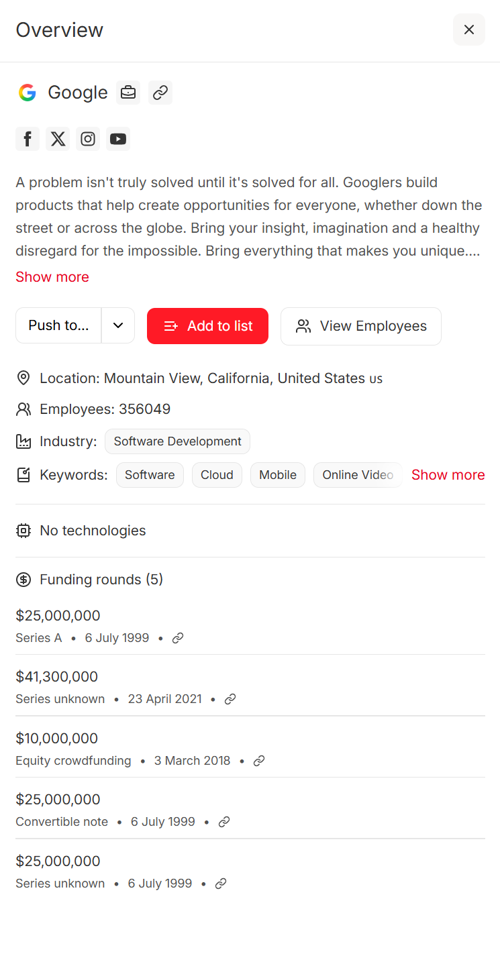The image size is (500, 960).
Task: Open link icon for Convertible note round
Action: tap(224, 822)
